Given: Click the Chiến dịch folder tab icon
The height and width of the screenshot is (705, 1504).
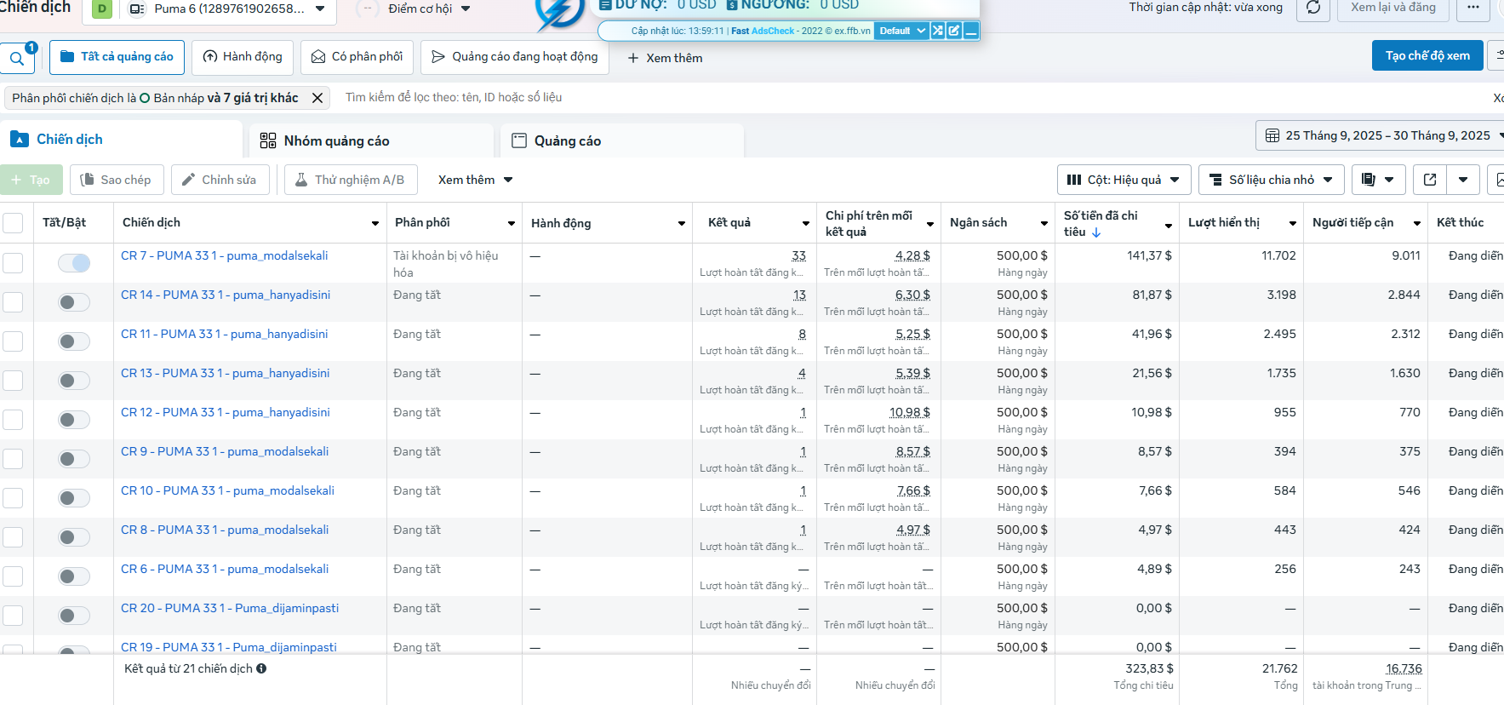Looking at the screenshot, I should pyautogui.click(x=20, y=139).
